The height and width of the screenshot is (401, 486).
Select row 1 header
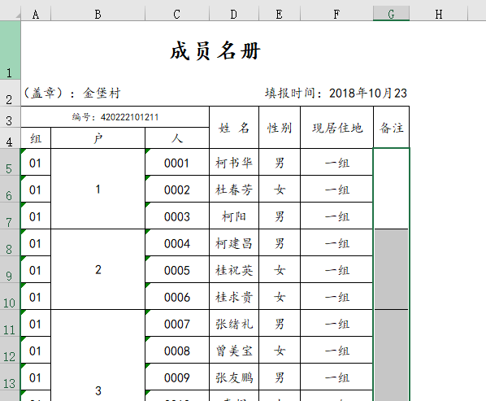tap(9, 50)
